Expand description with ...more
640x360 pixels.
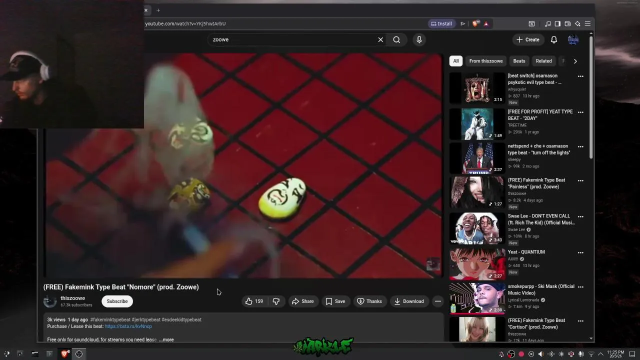[x=166, y=340]
